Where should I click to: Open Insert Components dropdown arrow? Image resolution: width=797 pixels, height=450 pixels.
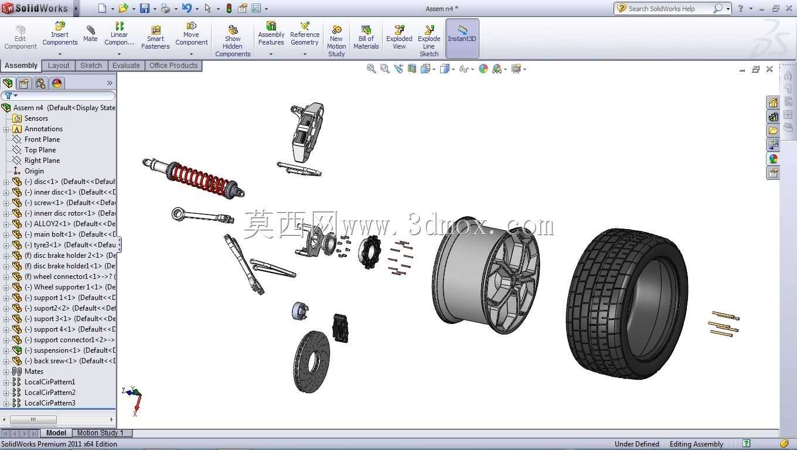pyautogui.click(x=60, y=54)
